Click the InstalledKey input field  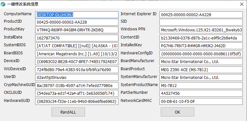(x=201, y=46)
